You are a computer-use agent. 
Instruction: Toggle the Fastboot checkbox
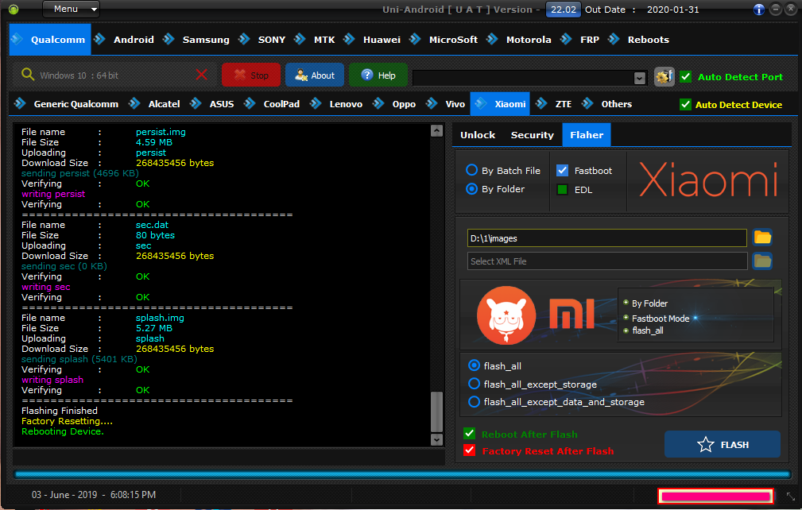click(562, 170)
